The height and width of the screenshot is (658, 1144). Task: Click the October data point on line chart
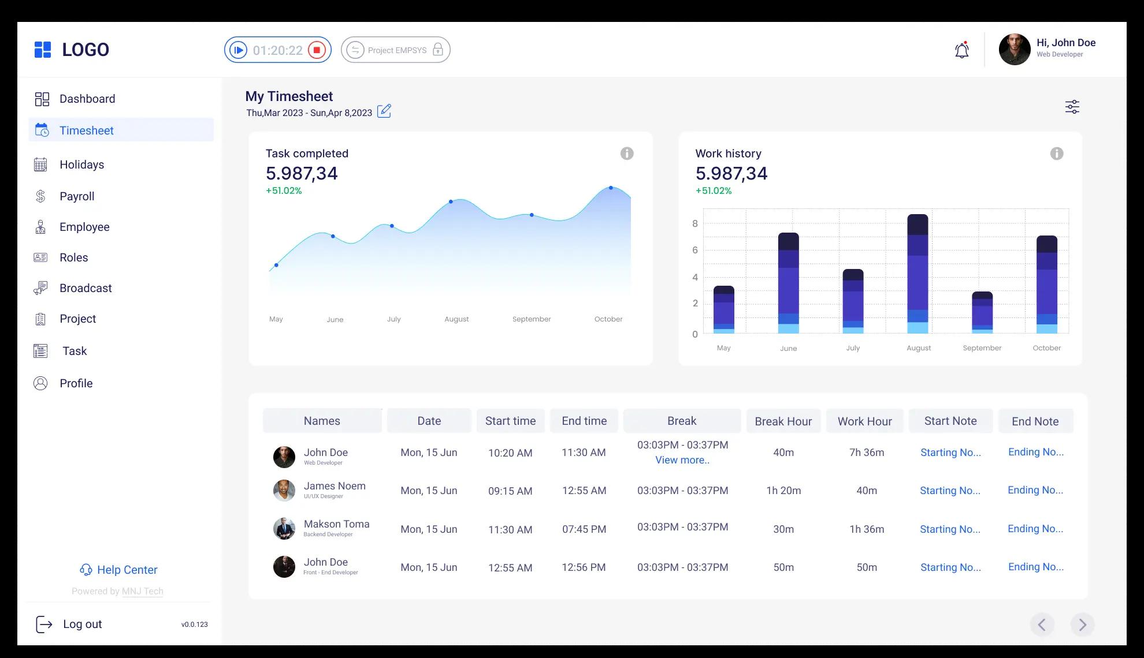pos(611,188)
